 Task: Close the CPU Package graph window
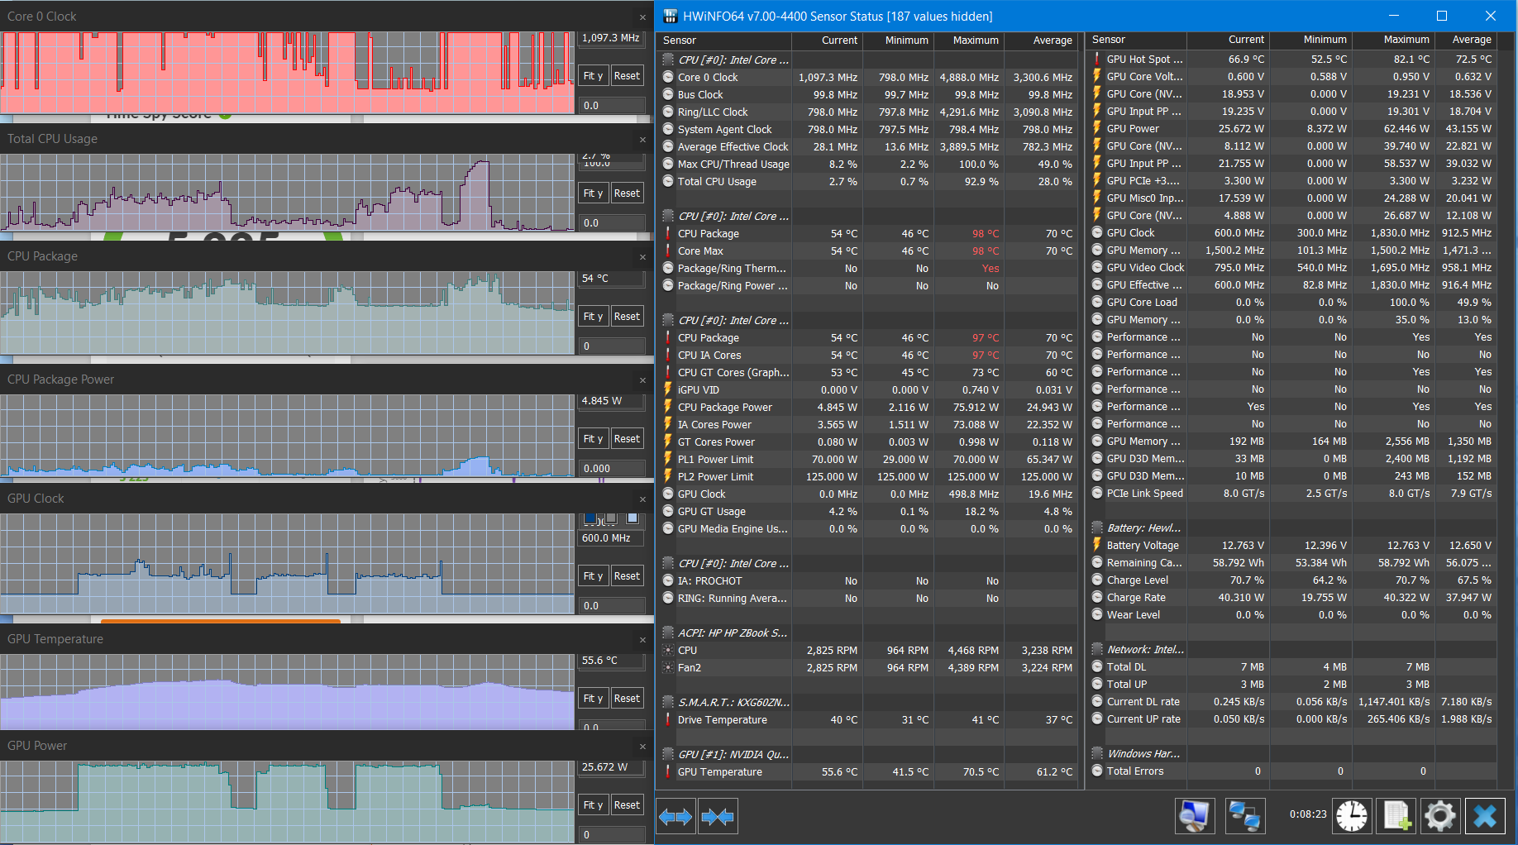pos(642,256)
